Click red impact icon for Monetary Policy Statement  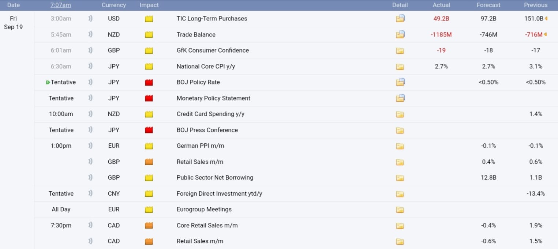(x=149, y=98)
